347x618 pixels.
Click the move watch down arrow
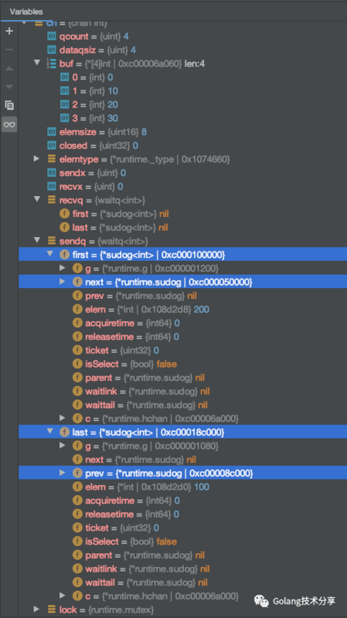[x=9, y=87]
